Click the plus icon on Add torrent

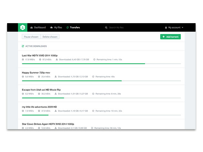click(x=163, y=37)
